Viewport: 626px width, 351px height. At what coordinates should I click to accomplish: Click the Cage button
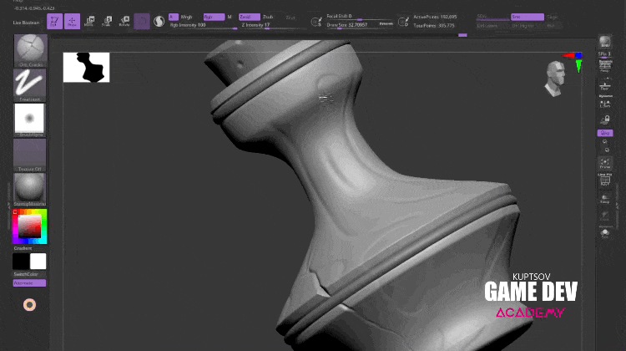553,18
